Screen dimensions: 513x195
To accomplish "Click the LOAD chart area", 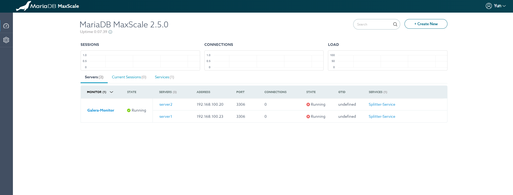I will 388,61.
